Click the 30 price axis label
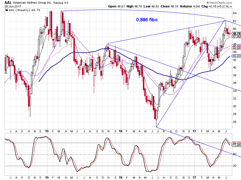The width and height of the screenshot is (241, 180). [x=234, y=106]
